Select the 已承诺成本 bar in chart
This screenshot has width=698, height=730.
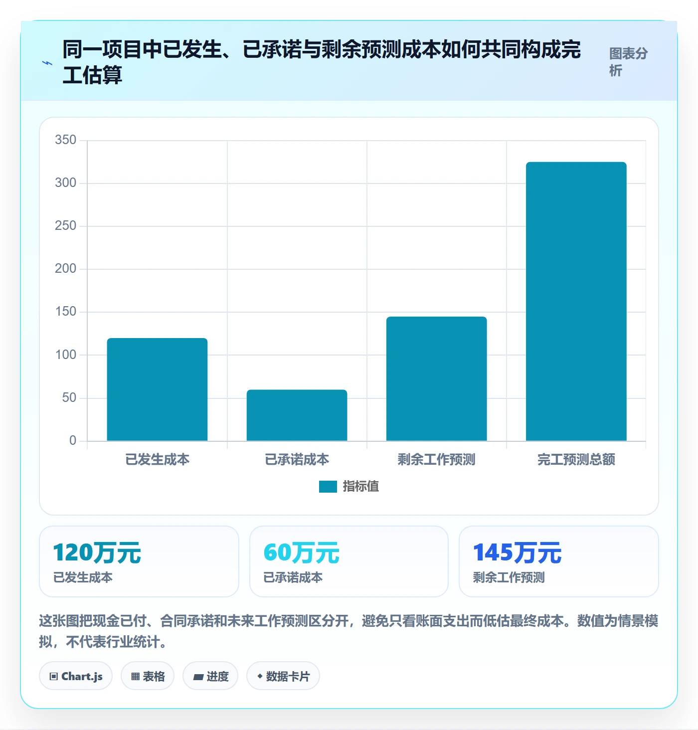[297, 415]
